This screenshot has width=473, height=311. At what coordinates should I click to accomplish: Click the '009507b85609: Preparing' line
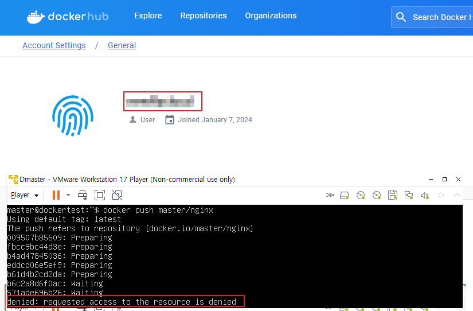coord(60,238)
